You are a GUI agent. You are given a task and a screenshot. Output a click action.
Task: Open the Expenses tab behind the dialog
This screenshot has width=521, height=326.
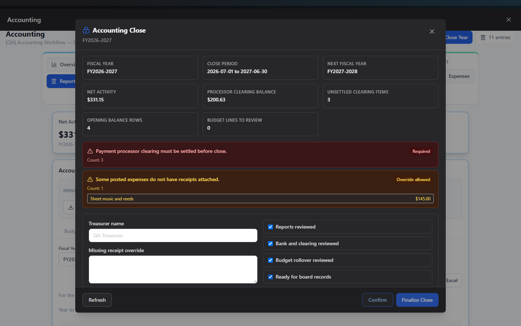[x=459, y=76]
